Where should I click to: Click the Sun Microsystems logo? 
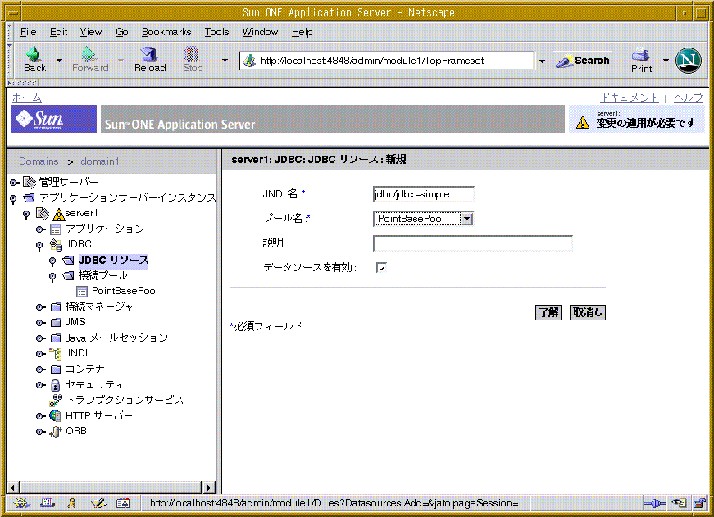[x=53, y=119]
